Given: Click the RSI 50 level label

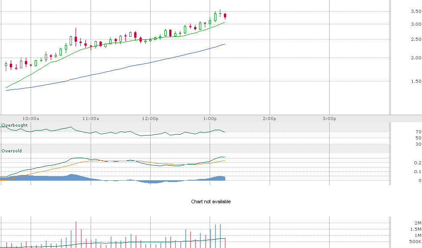Looking at the screenshot, I should tap(418, 138).
